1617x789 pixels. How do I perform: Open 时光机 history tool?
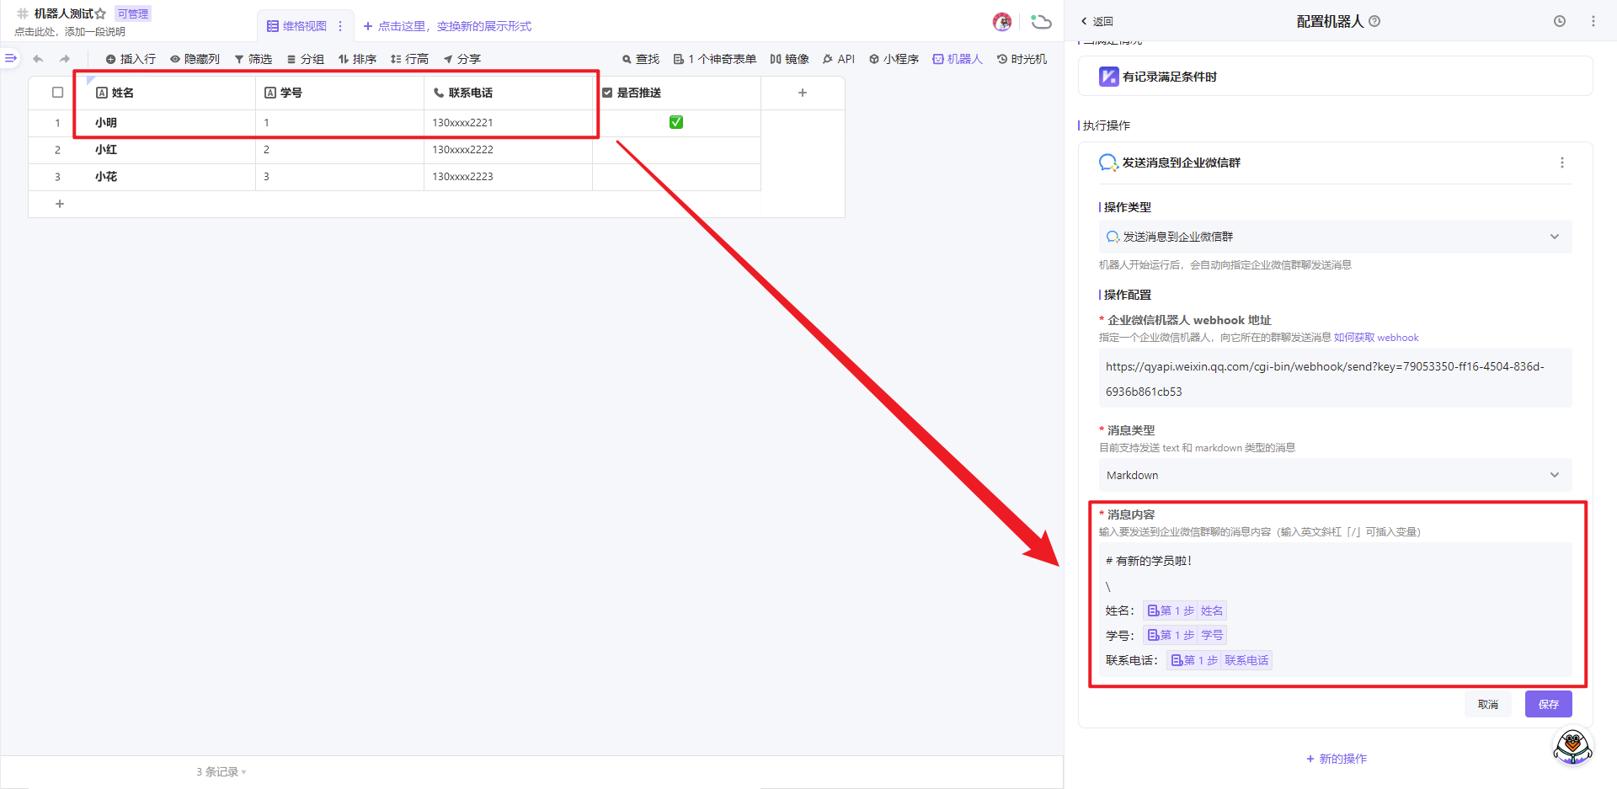click(1022, 59)
